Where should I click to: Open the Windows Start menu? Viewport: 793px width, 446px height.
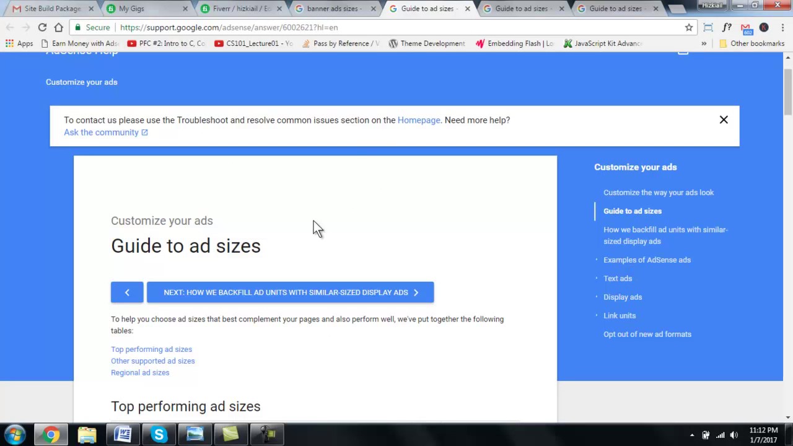click(x=15, y=435)
